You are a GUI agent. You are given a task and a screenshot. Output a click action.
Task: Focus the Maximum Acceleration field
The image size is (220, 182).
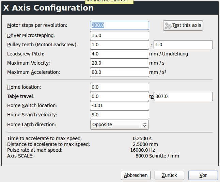pyautogui.click(x=120, y=72)
